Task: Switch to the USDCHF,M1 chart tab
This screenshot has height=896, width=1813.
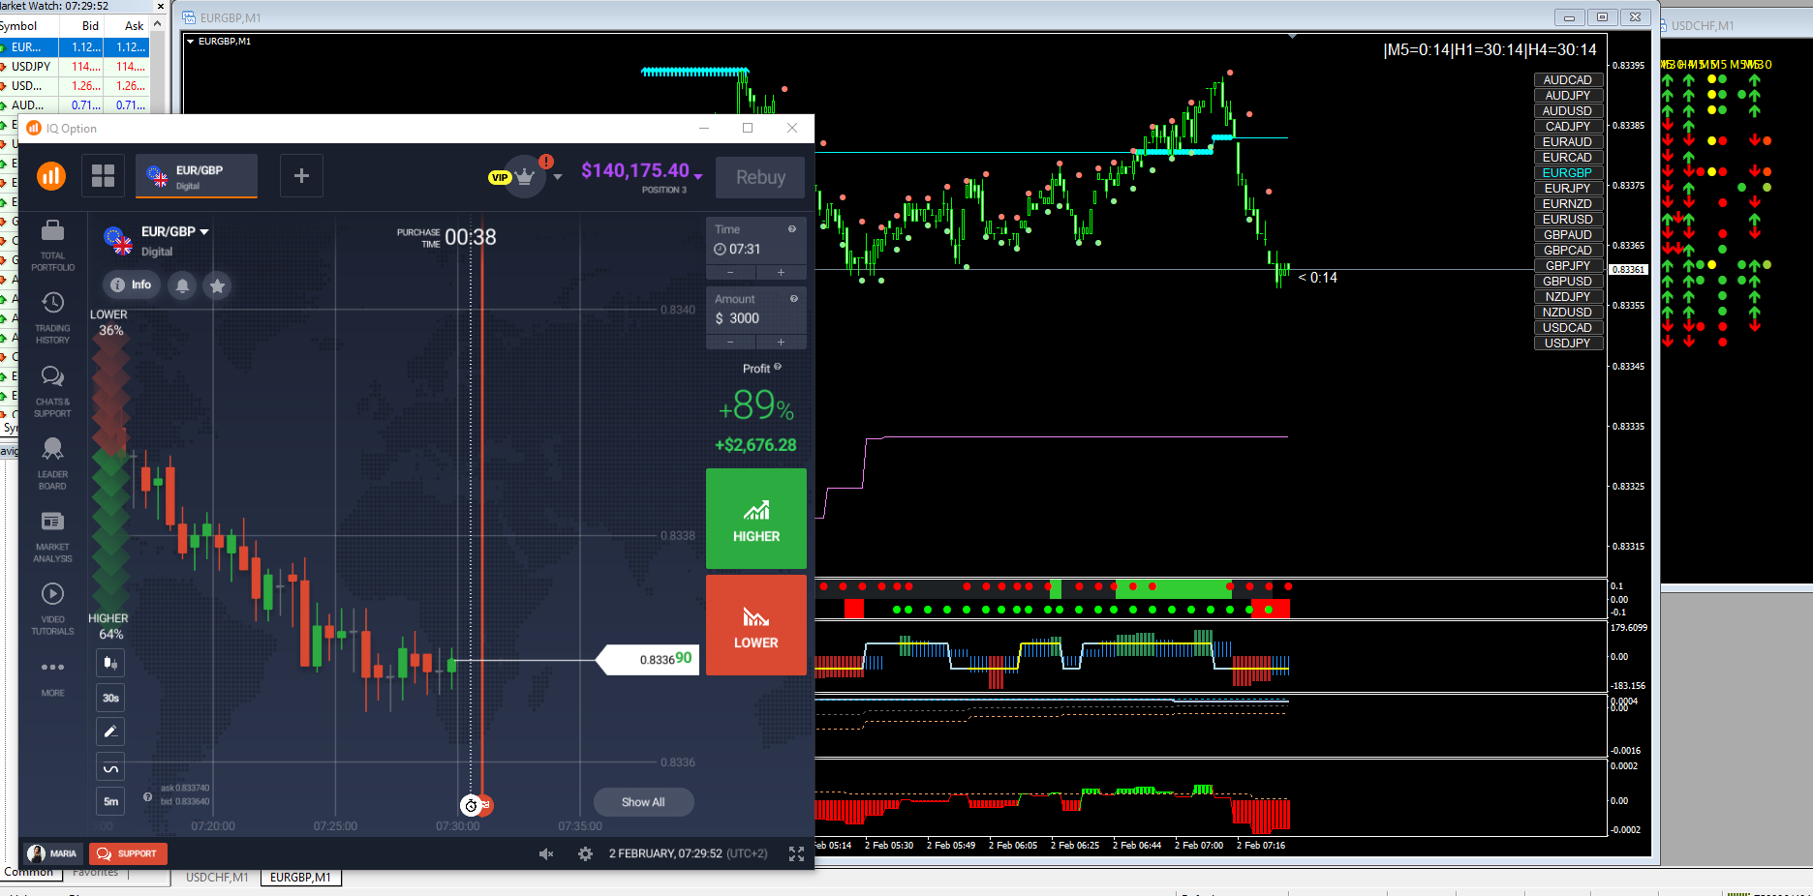Action: tap(217, 878)
